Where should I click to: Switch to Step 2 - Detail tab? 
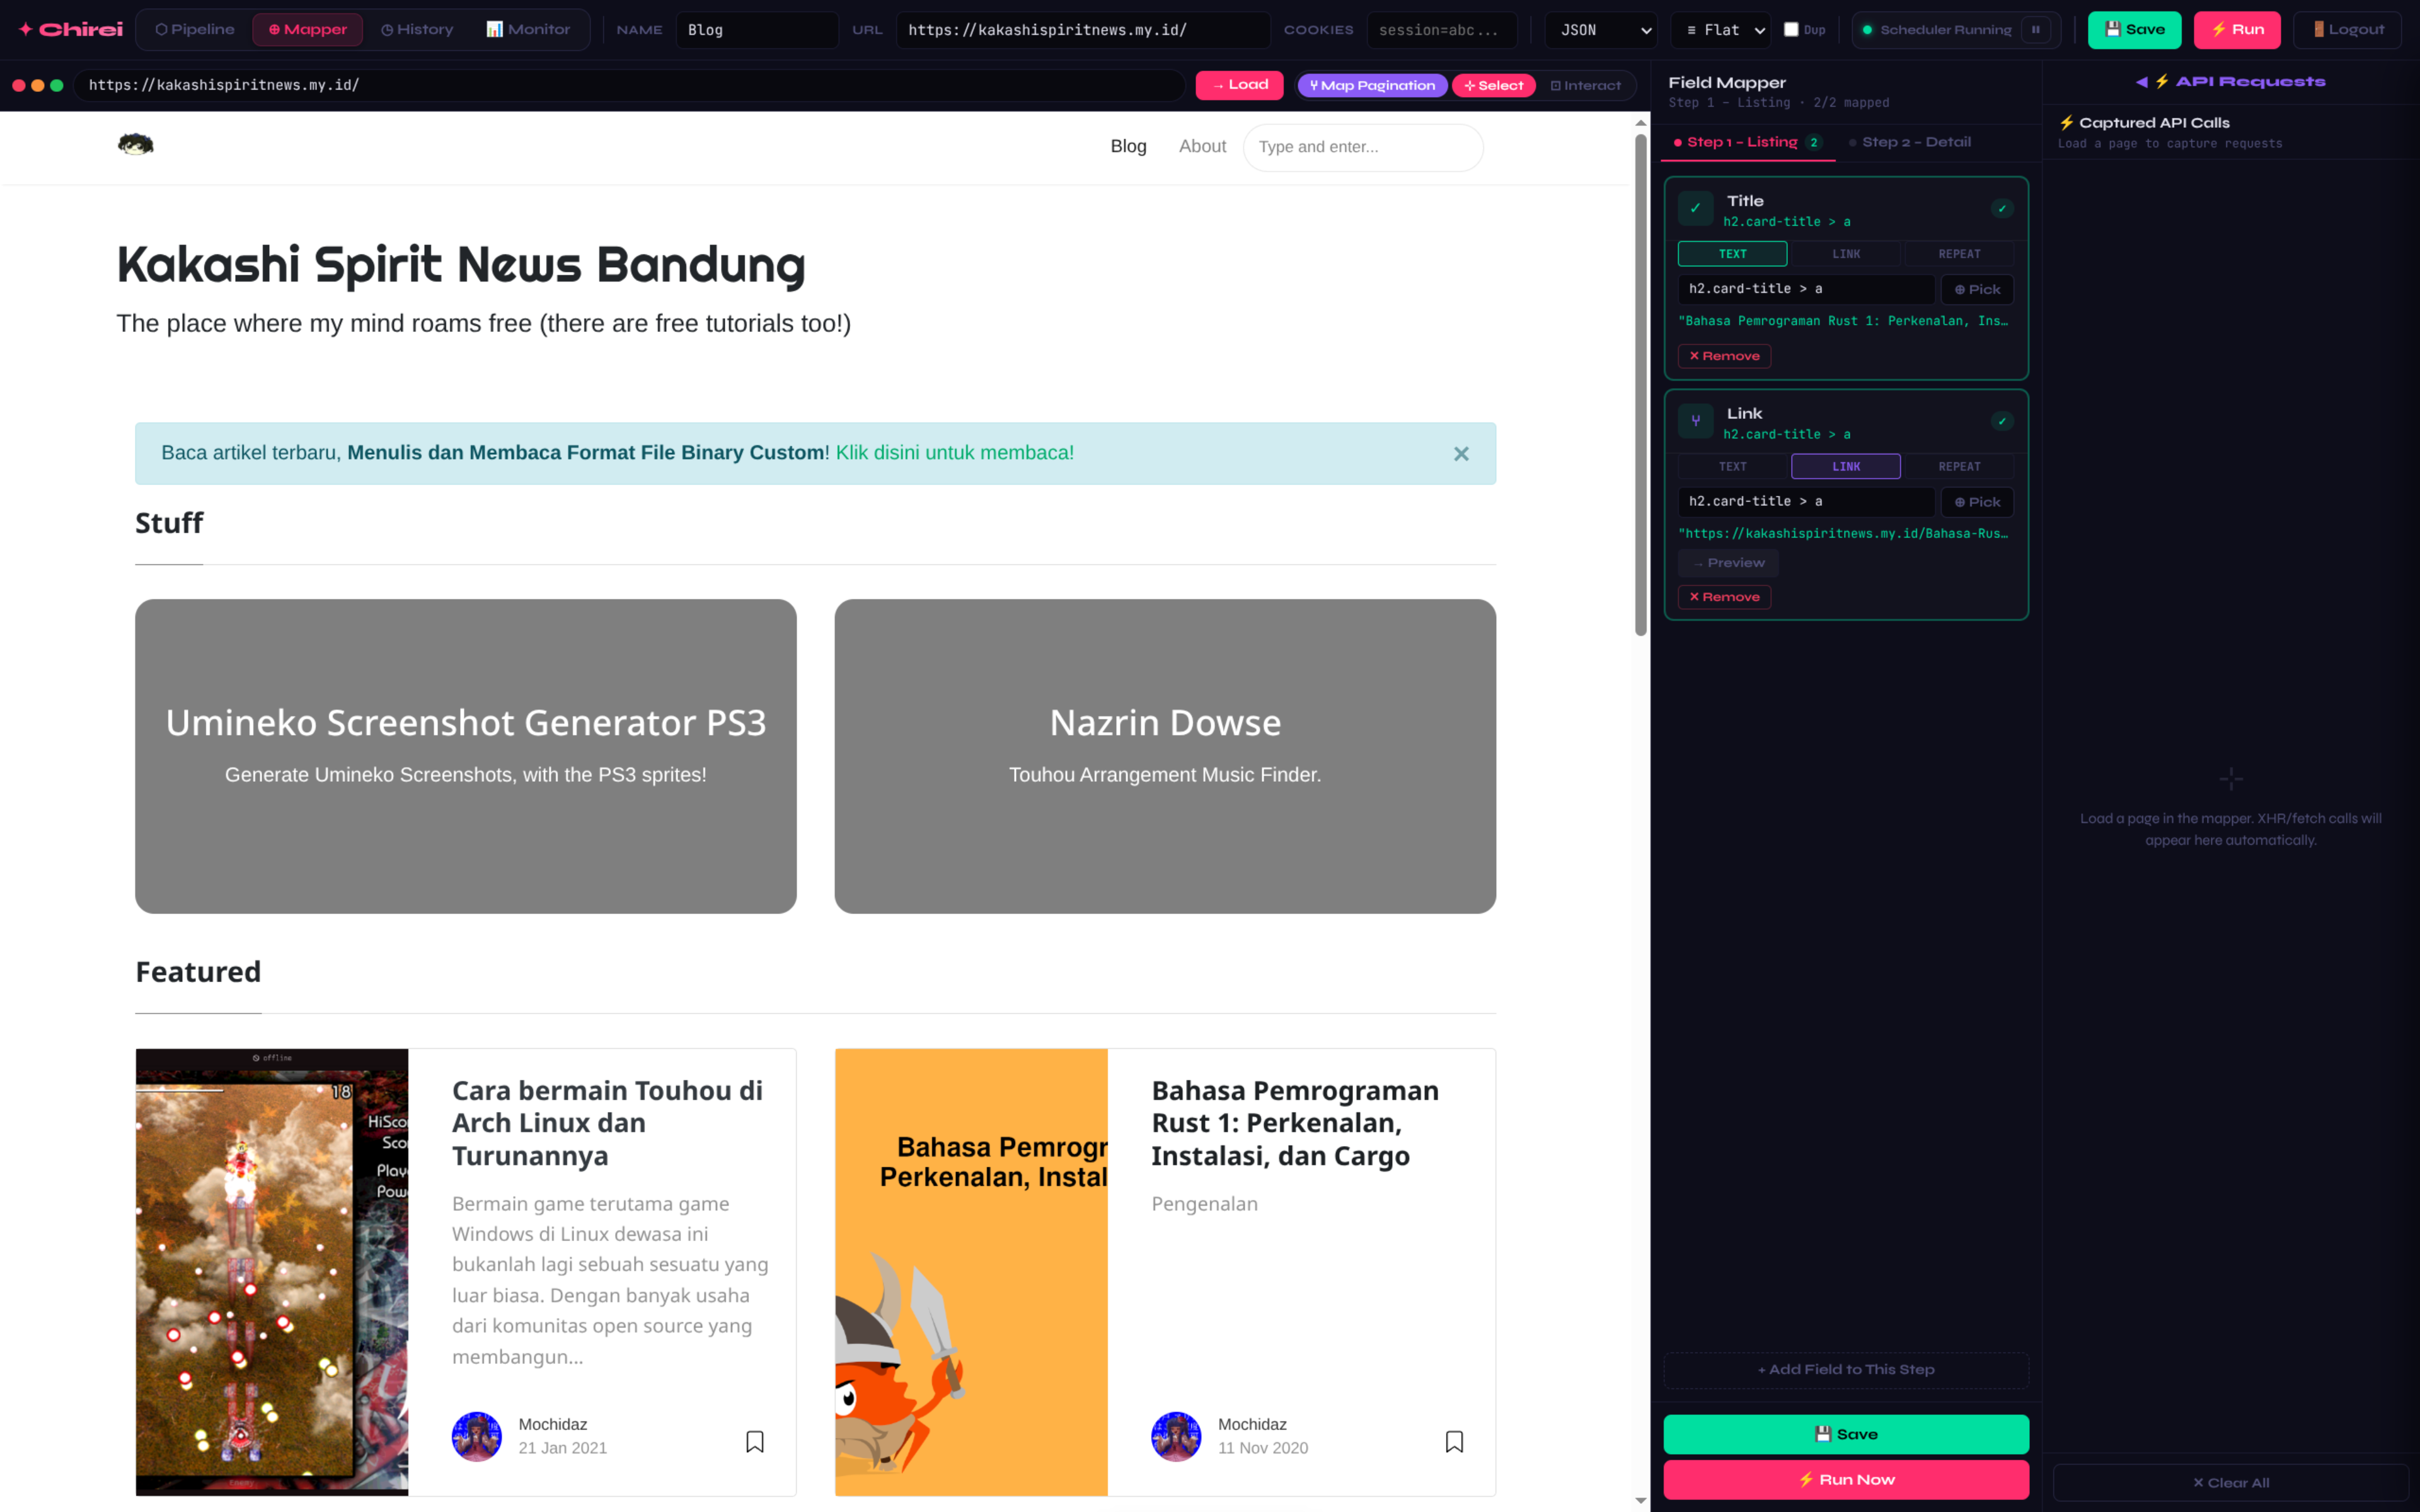click(x=1915, y=142)
